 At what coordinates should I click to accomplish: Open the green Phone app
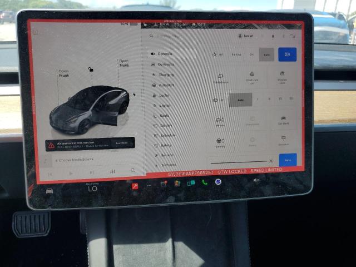click(205, 182)
